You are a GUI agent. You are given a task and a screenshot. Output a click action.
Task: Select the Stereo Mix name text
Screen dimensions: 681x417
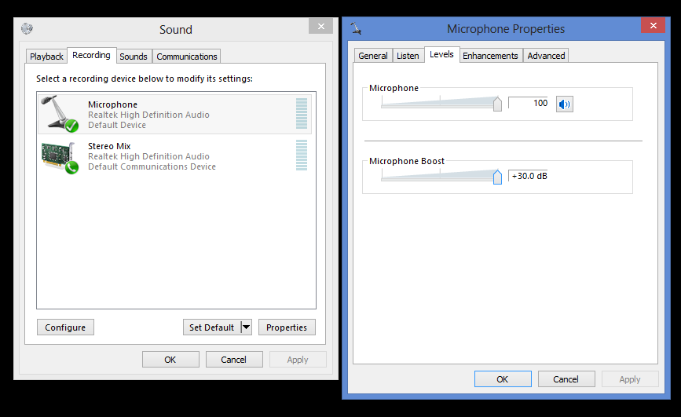109,146
